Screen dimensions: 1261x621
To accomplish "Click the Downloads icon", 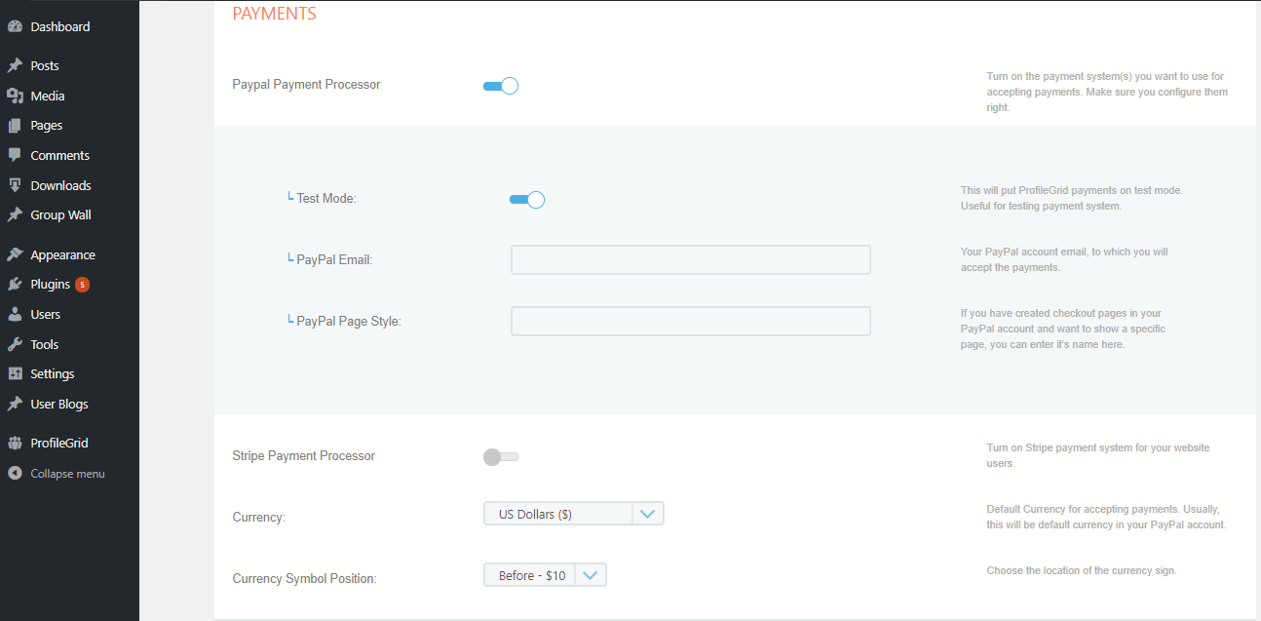I will pyautogui.click(x=15, y=185).
